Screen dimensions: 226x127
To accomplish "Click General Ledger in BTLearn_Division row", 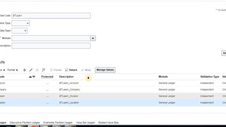I will pyautogui.click(x=167, y=96).
